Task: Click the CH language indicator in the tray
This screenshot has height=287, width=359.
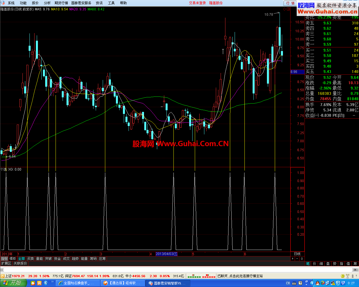Action: [x=288, y=283]
